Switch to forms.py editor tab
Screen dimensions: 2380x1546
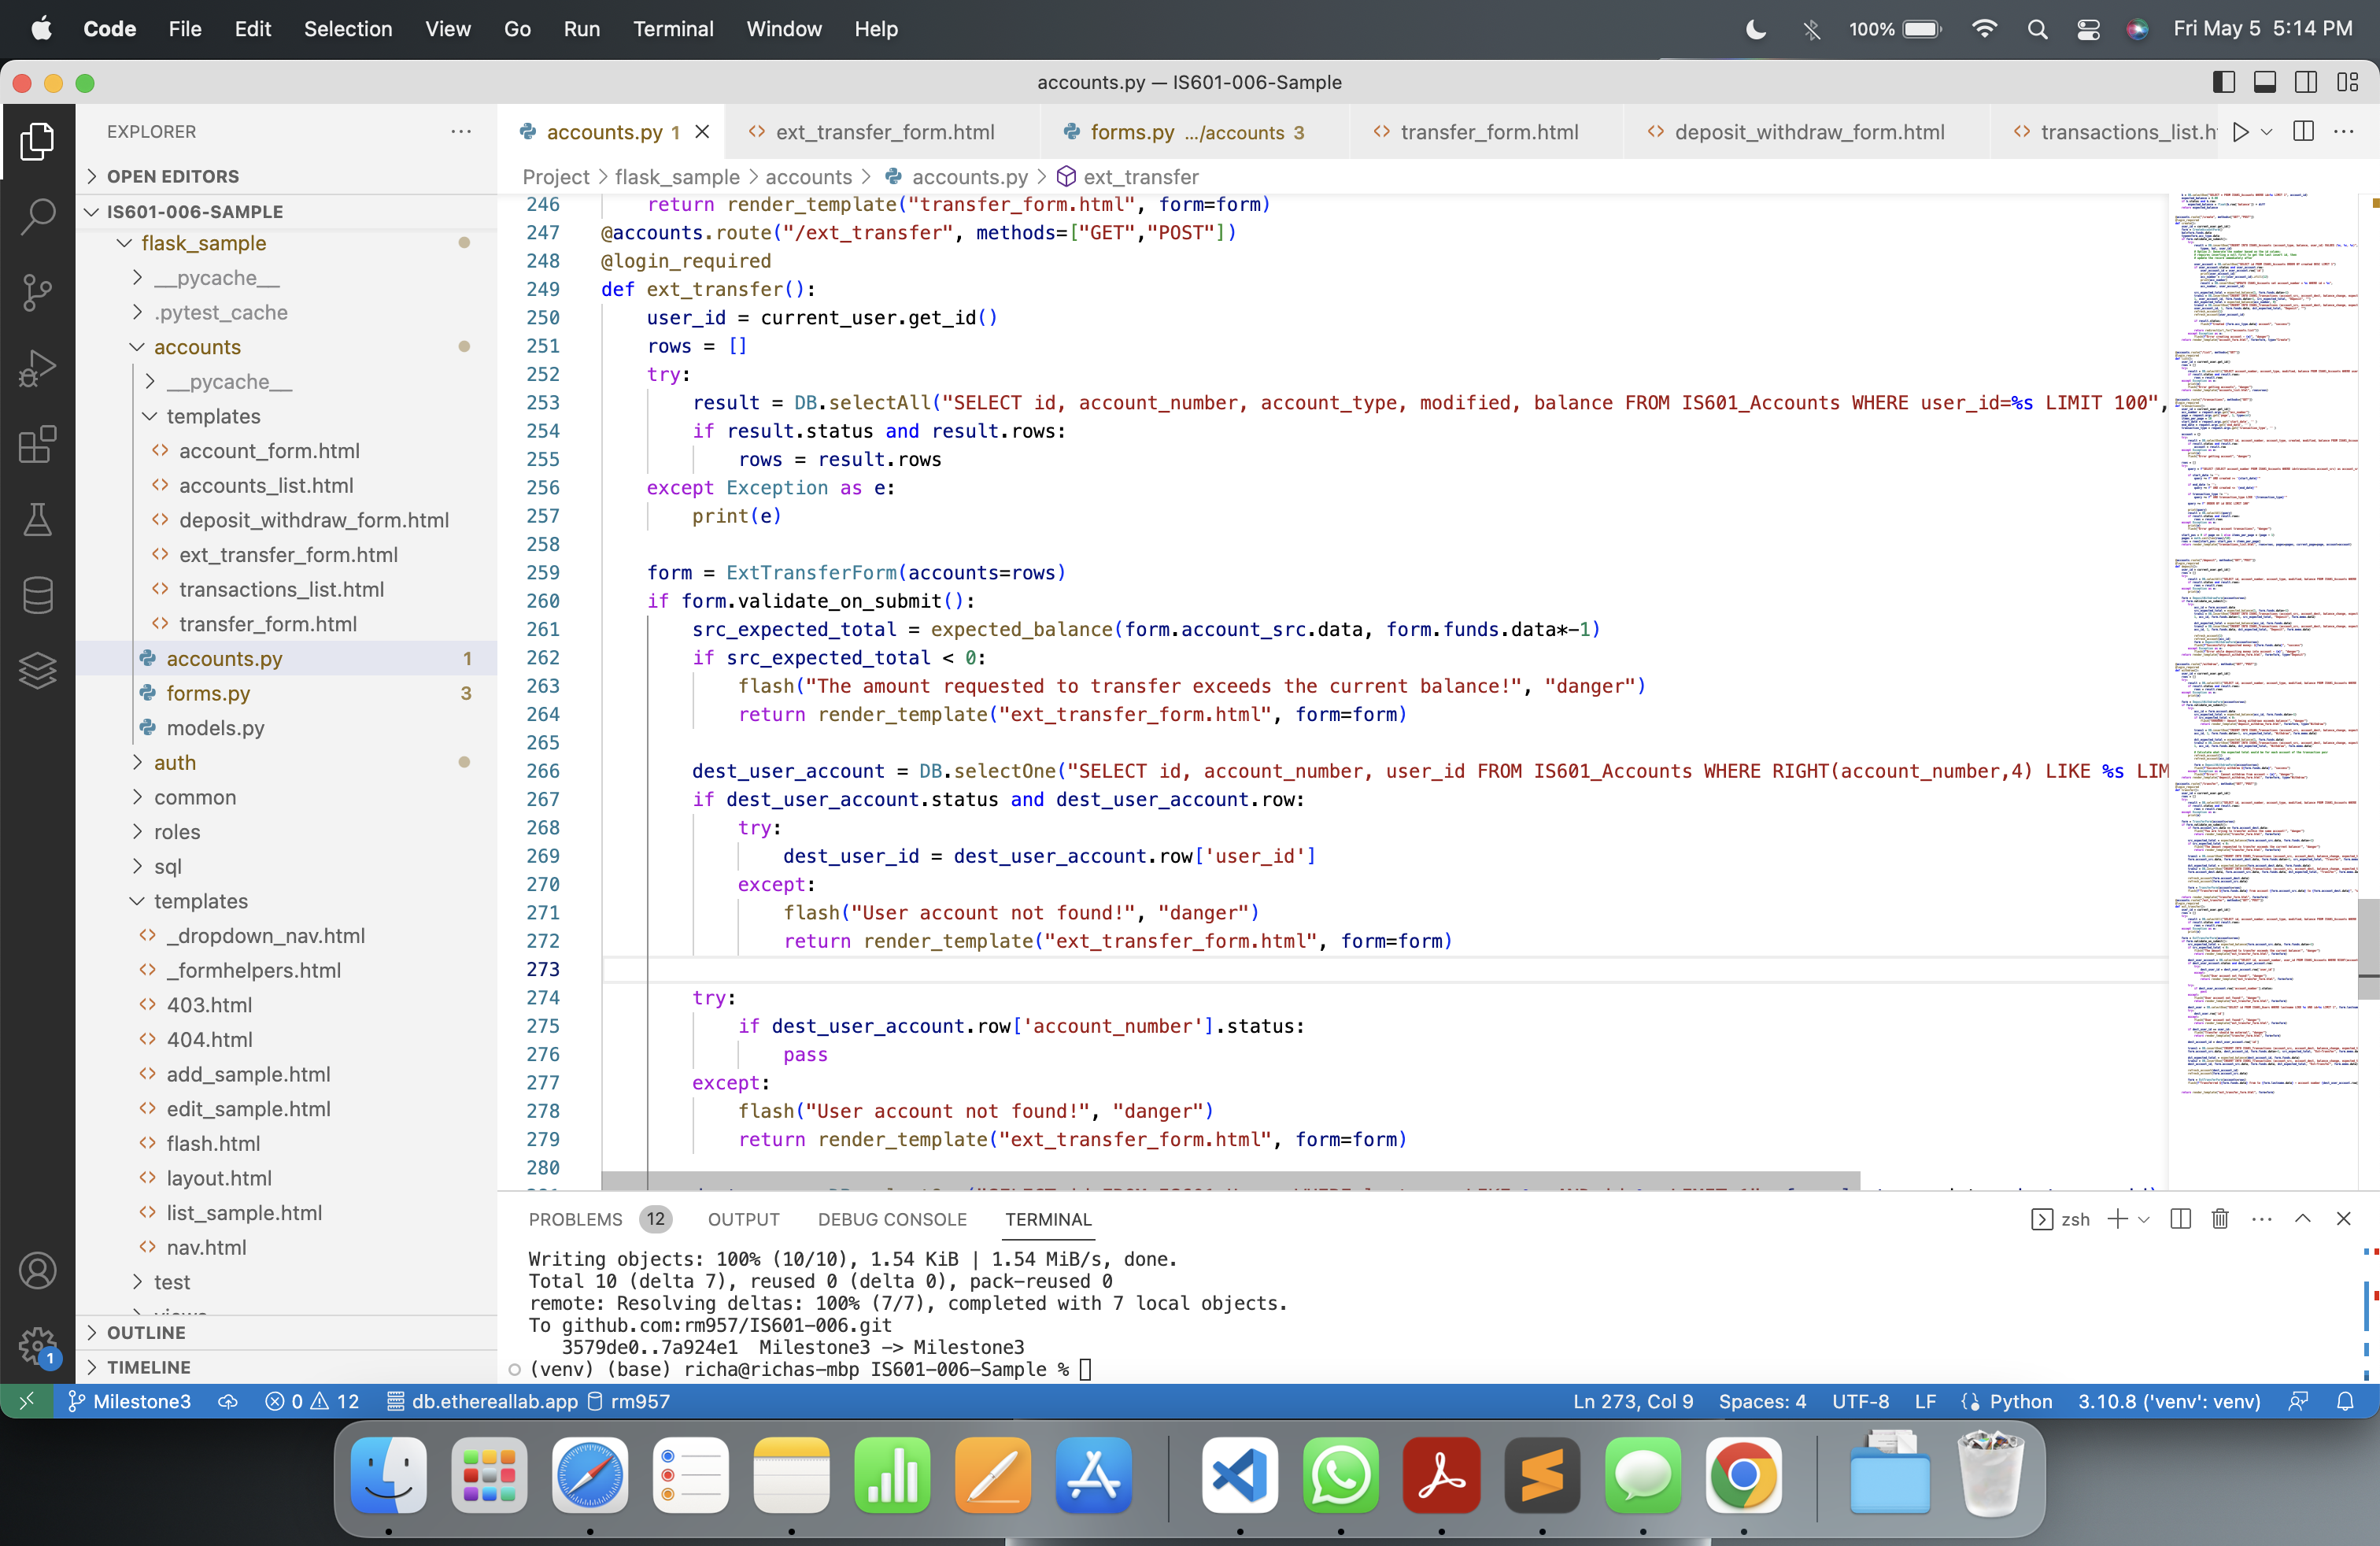click(x=1195, y=132)
